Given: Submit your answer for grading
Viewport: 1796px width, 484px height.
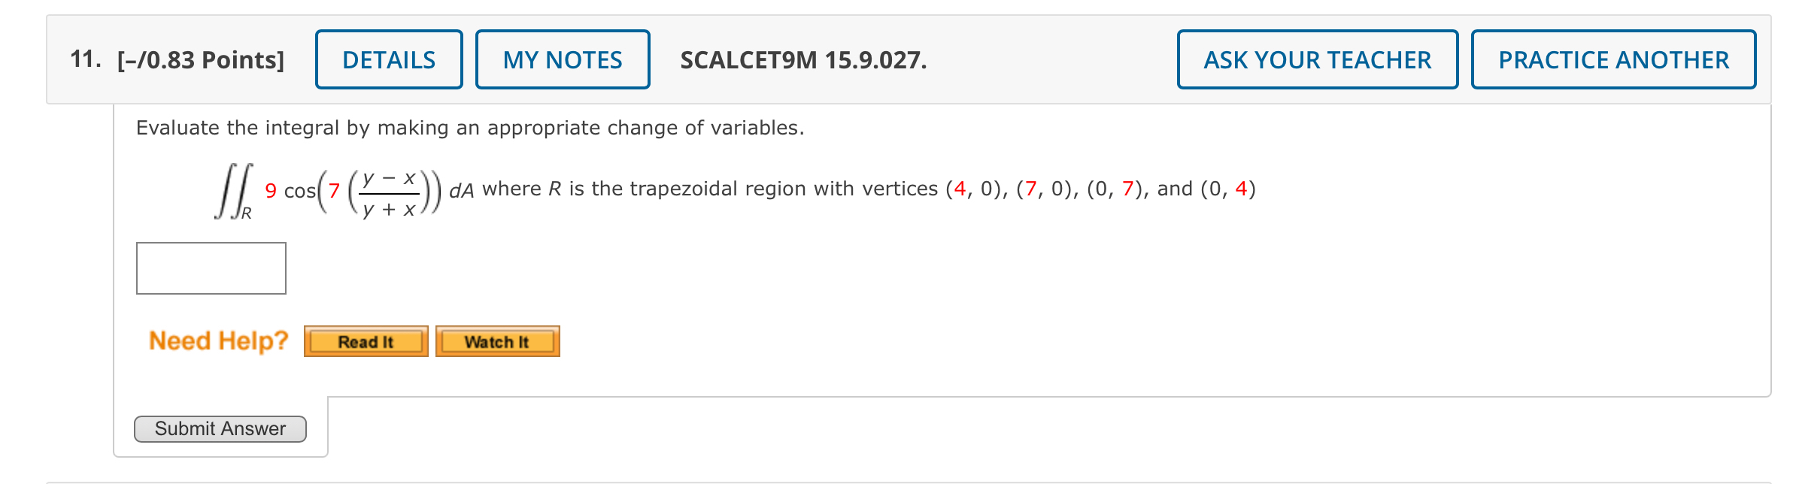Looking at the screenshot, I should click(220, 429).
